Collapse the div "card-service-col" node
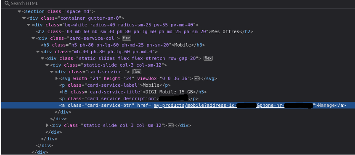 tap(33, 39)
